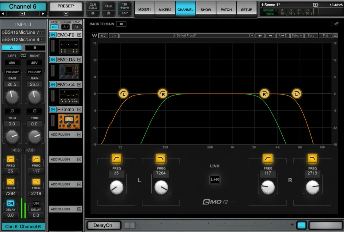Select the R low-pass node on the graph
344x232 pixels.
264,94
